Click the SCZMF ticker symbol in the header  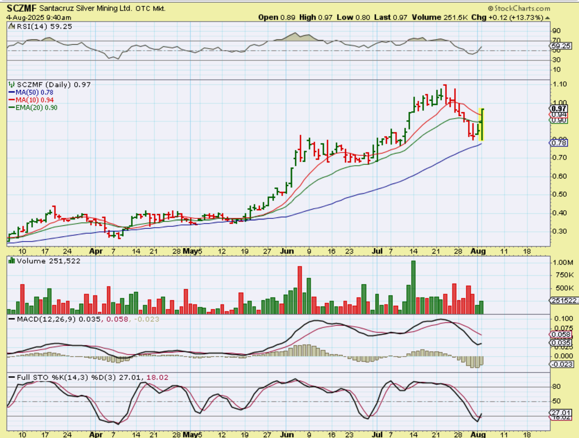(22, 8)
